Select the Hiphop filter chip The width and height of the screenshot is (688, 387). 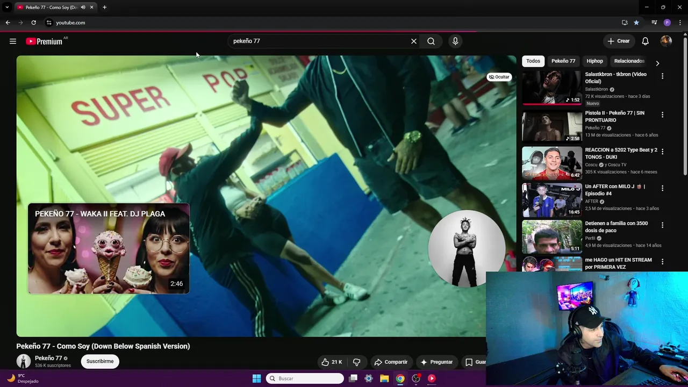click(594, 61)
